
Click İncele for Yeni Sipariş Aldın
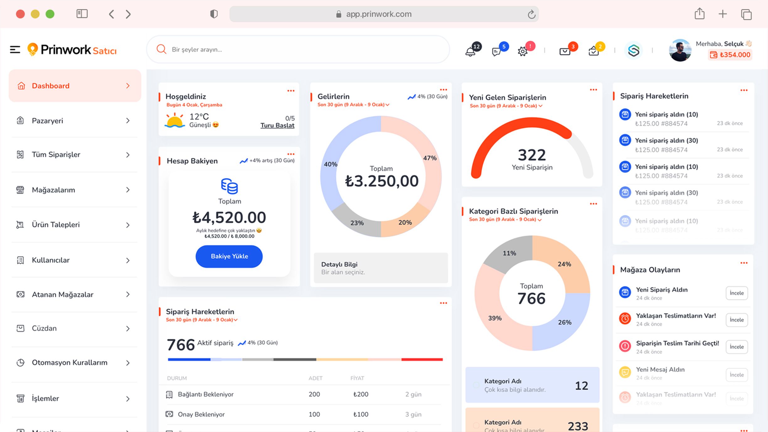(x=737, y=293)
